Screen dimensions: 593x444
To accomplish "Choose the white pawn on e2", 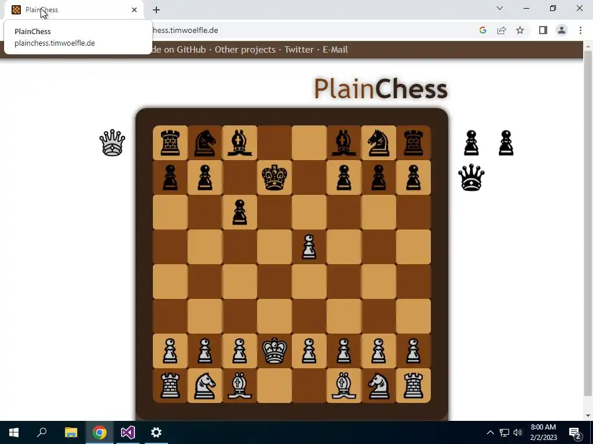I will click(x=309, y=351).
